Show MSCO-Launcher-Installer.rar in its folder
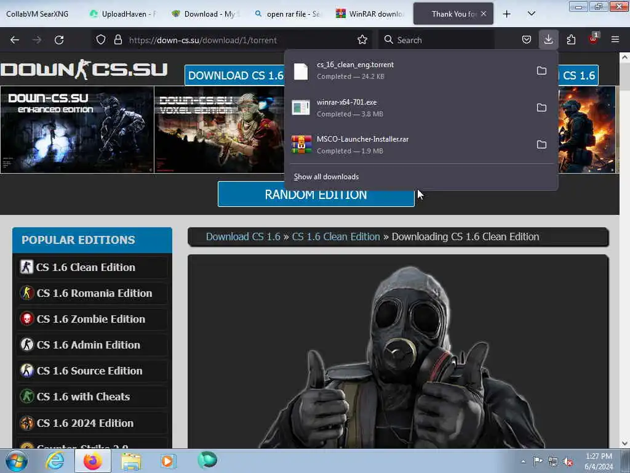This screenshot has width=630, height=473. 541,144
